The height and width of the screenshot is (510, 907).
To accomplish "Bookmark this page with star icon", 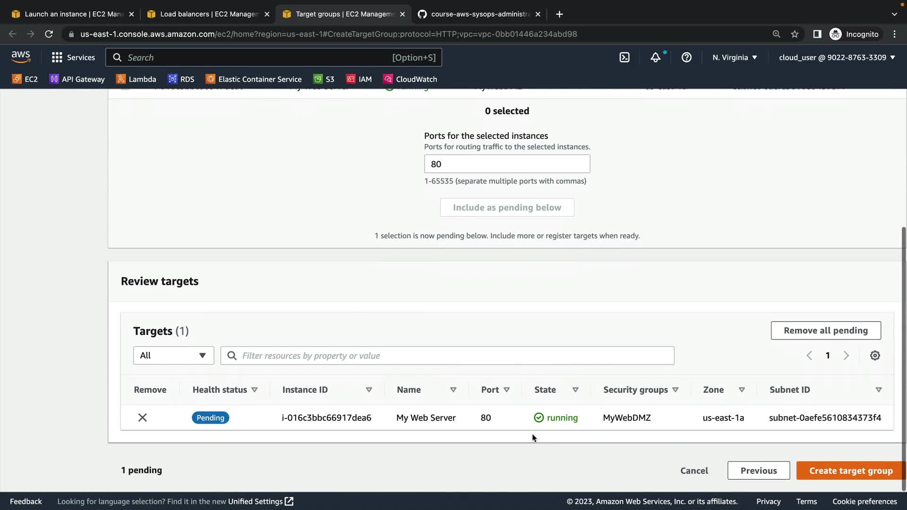I will [x=795, y=34].
